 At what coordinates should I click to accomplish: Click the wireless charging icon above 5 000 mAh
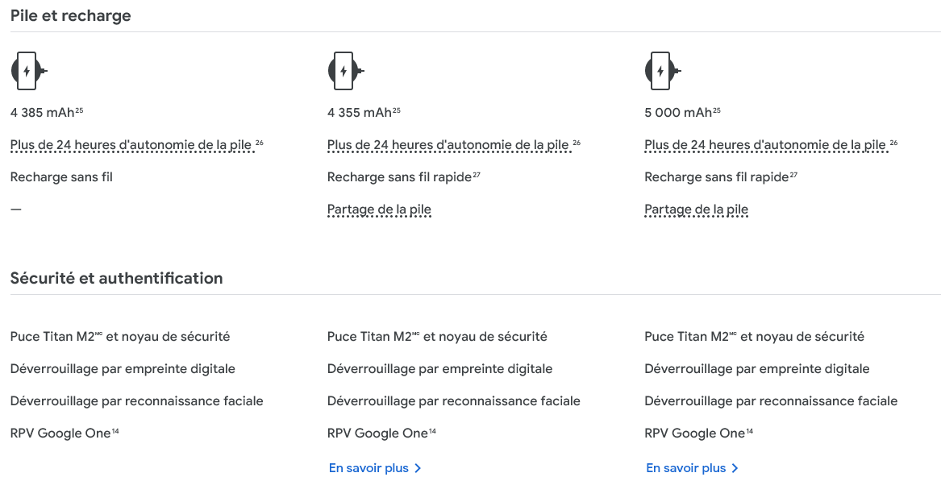click(x=663, y=71)
